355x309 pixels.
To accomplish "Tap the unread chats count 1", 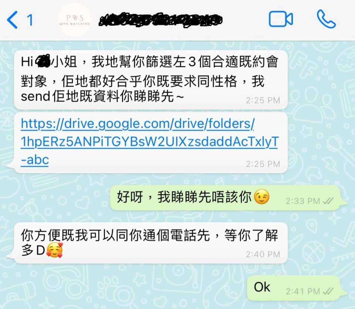I will pos(30,20).
